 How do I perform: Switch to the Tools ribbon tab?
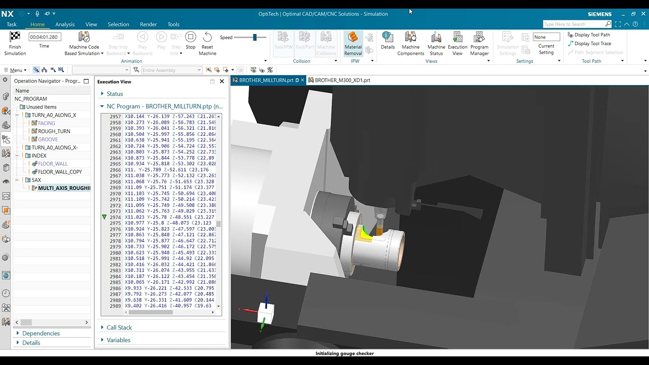(x=173, y=24)
